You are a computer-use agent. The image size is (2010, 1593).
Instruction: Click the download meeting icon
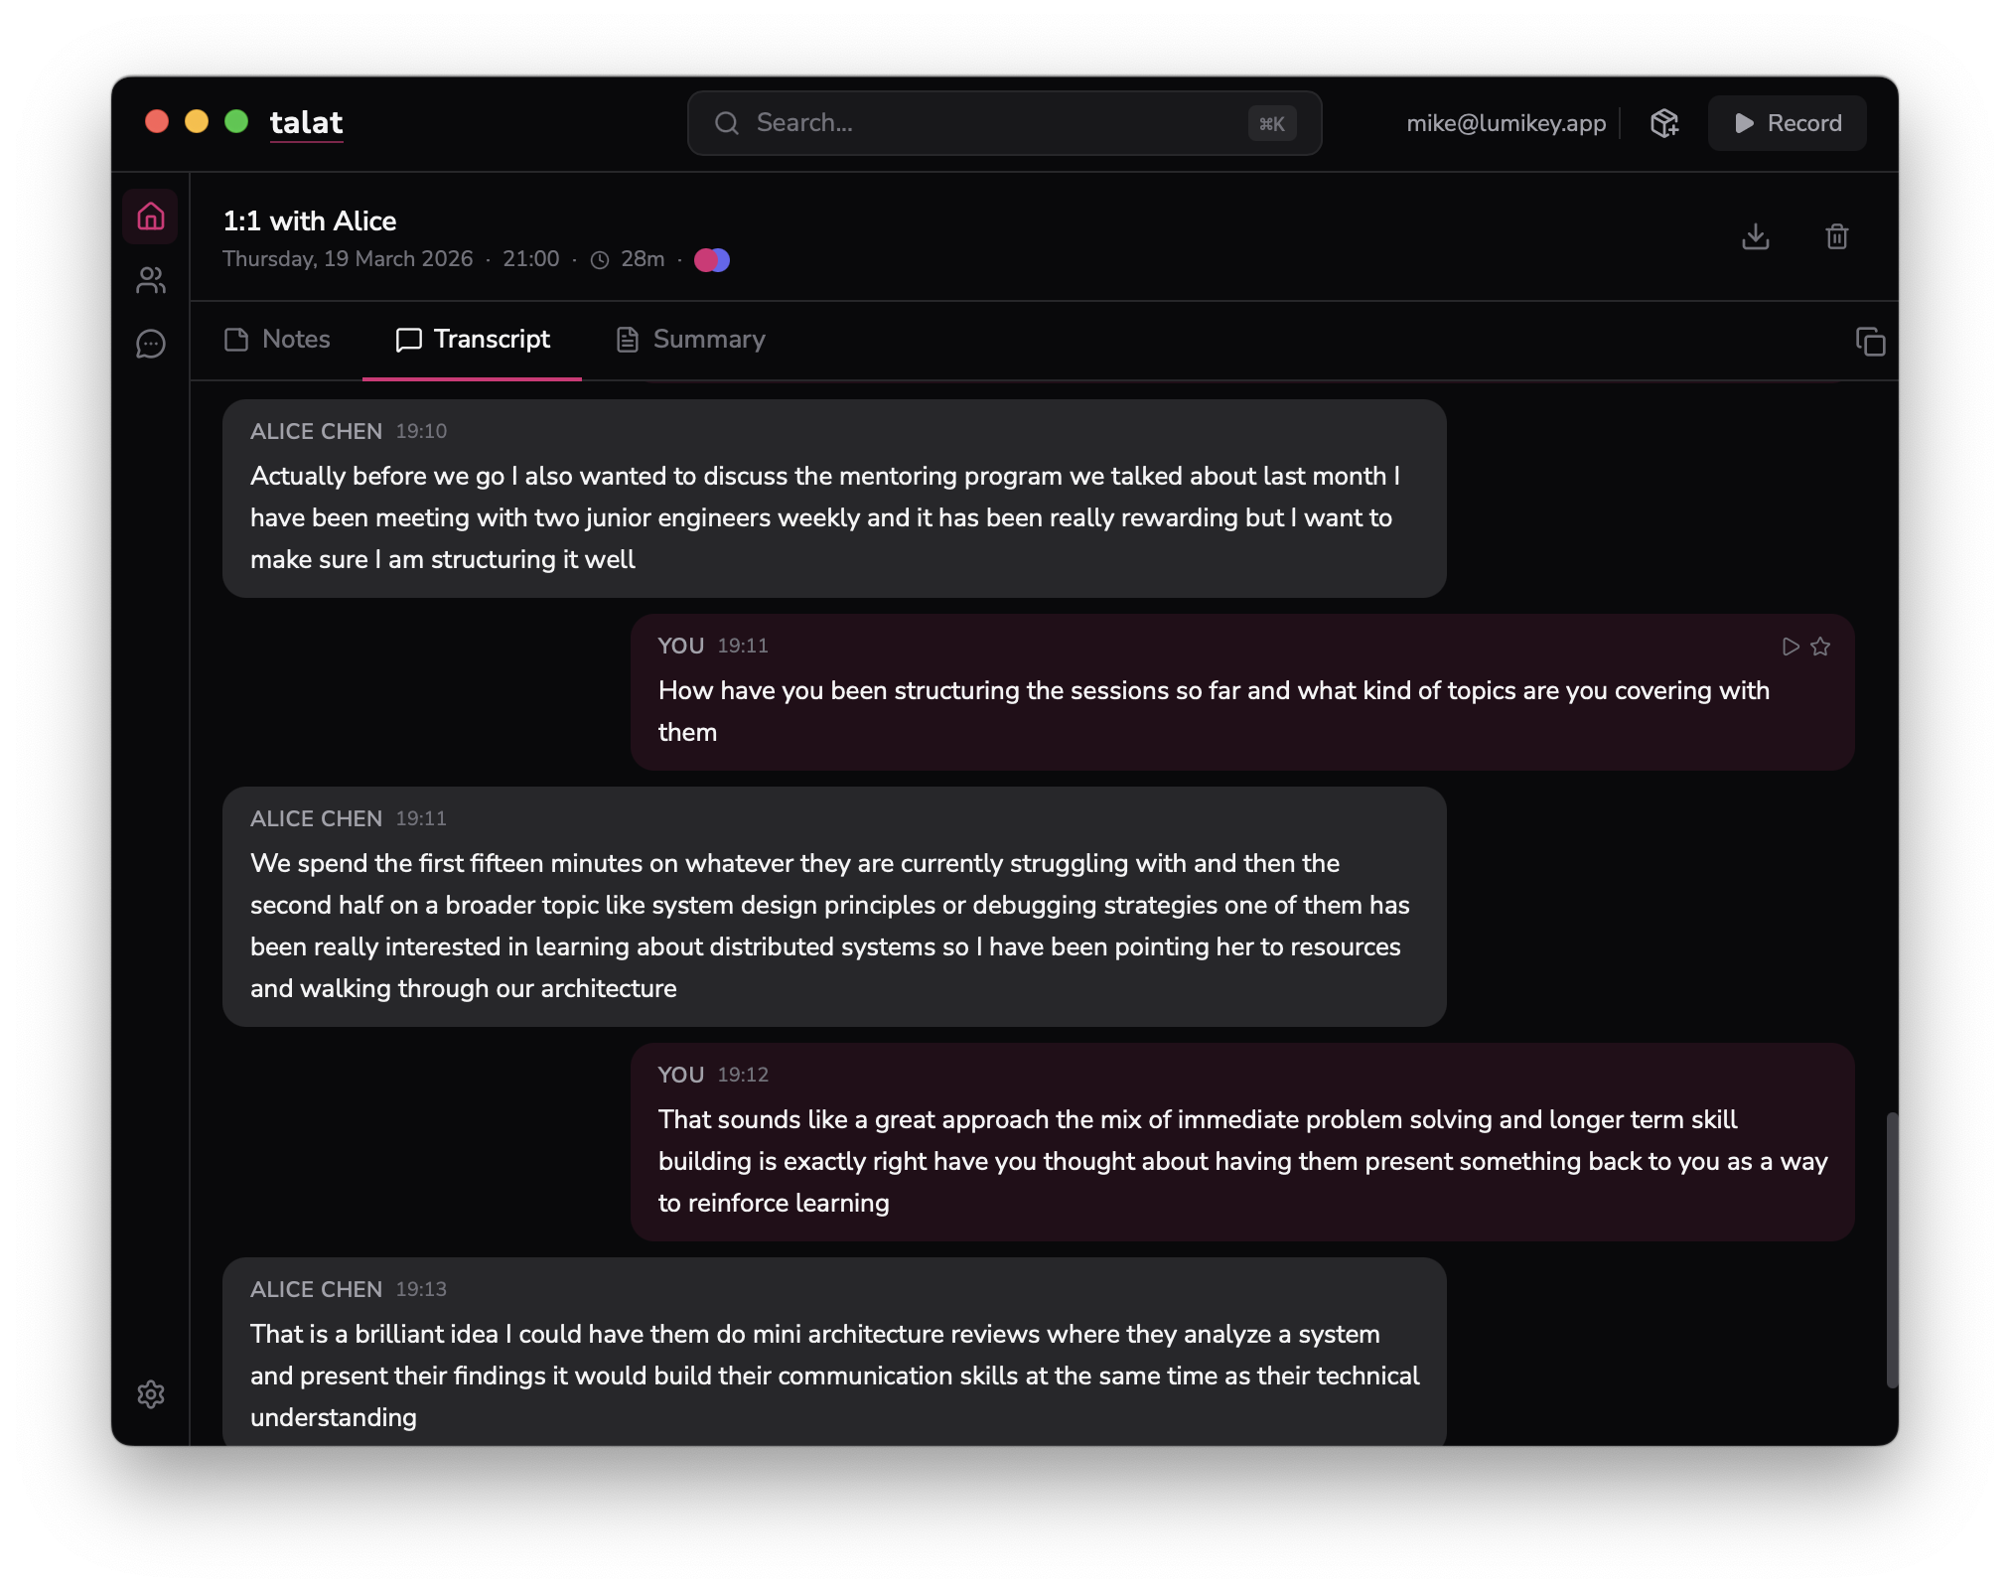tap(1755, 236)
